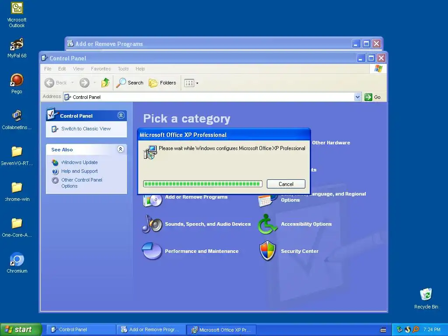The width and height of the screenshot is (448, 336).
Task: Select the SevenVG-RT folder on desktop
Action: click(17, 156)
